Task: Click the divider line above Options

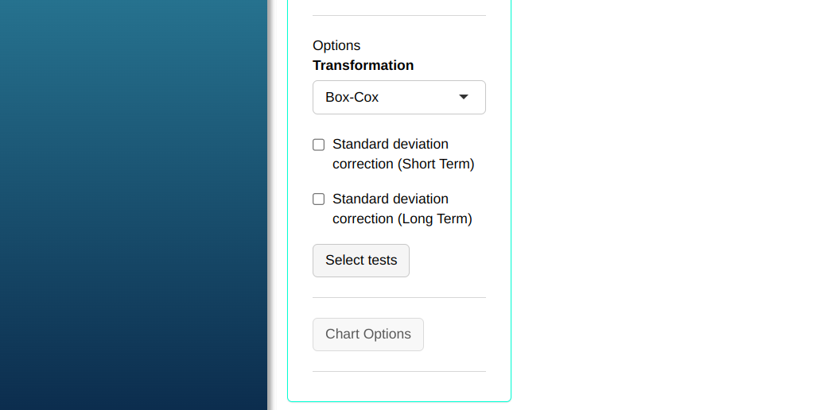Action: click(x=399, y=16)
